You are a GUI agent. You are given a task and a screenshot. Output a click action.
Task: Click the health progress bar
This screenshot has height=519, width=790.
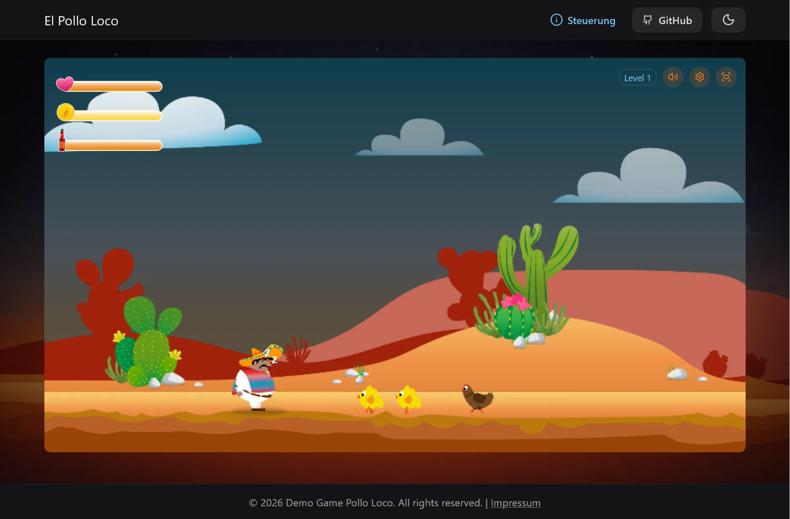pyautogui.click(x=113, y=87)
